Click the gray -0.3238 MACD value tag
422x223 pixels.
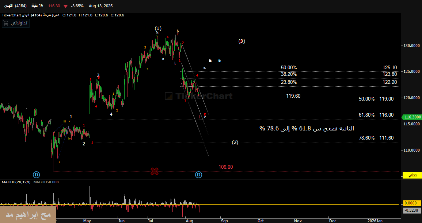pyautogui.click(x=412, y=210)
